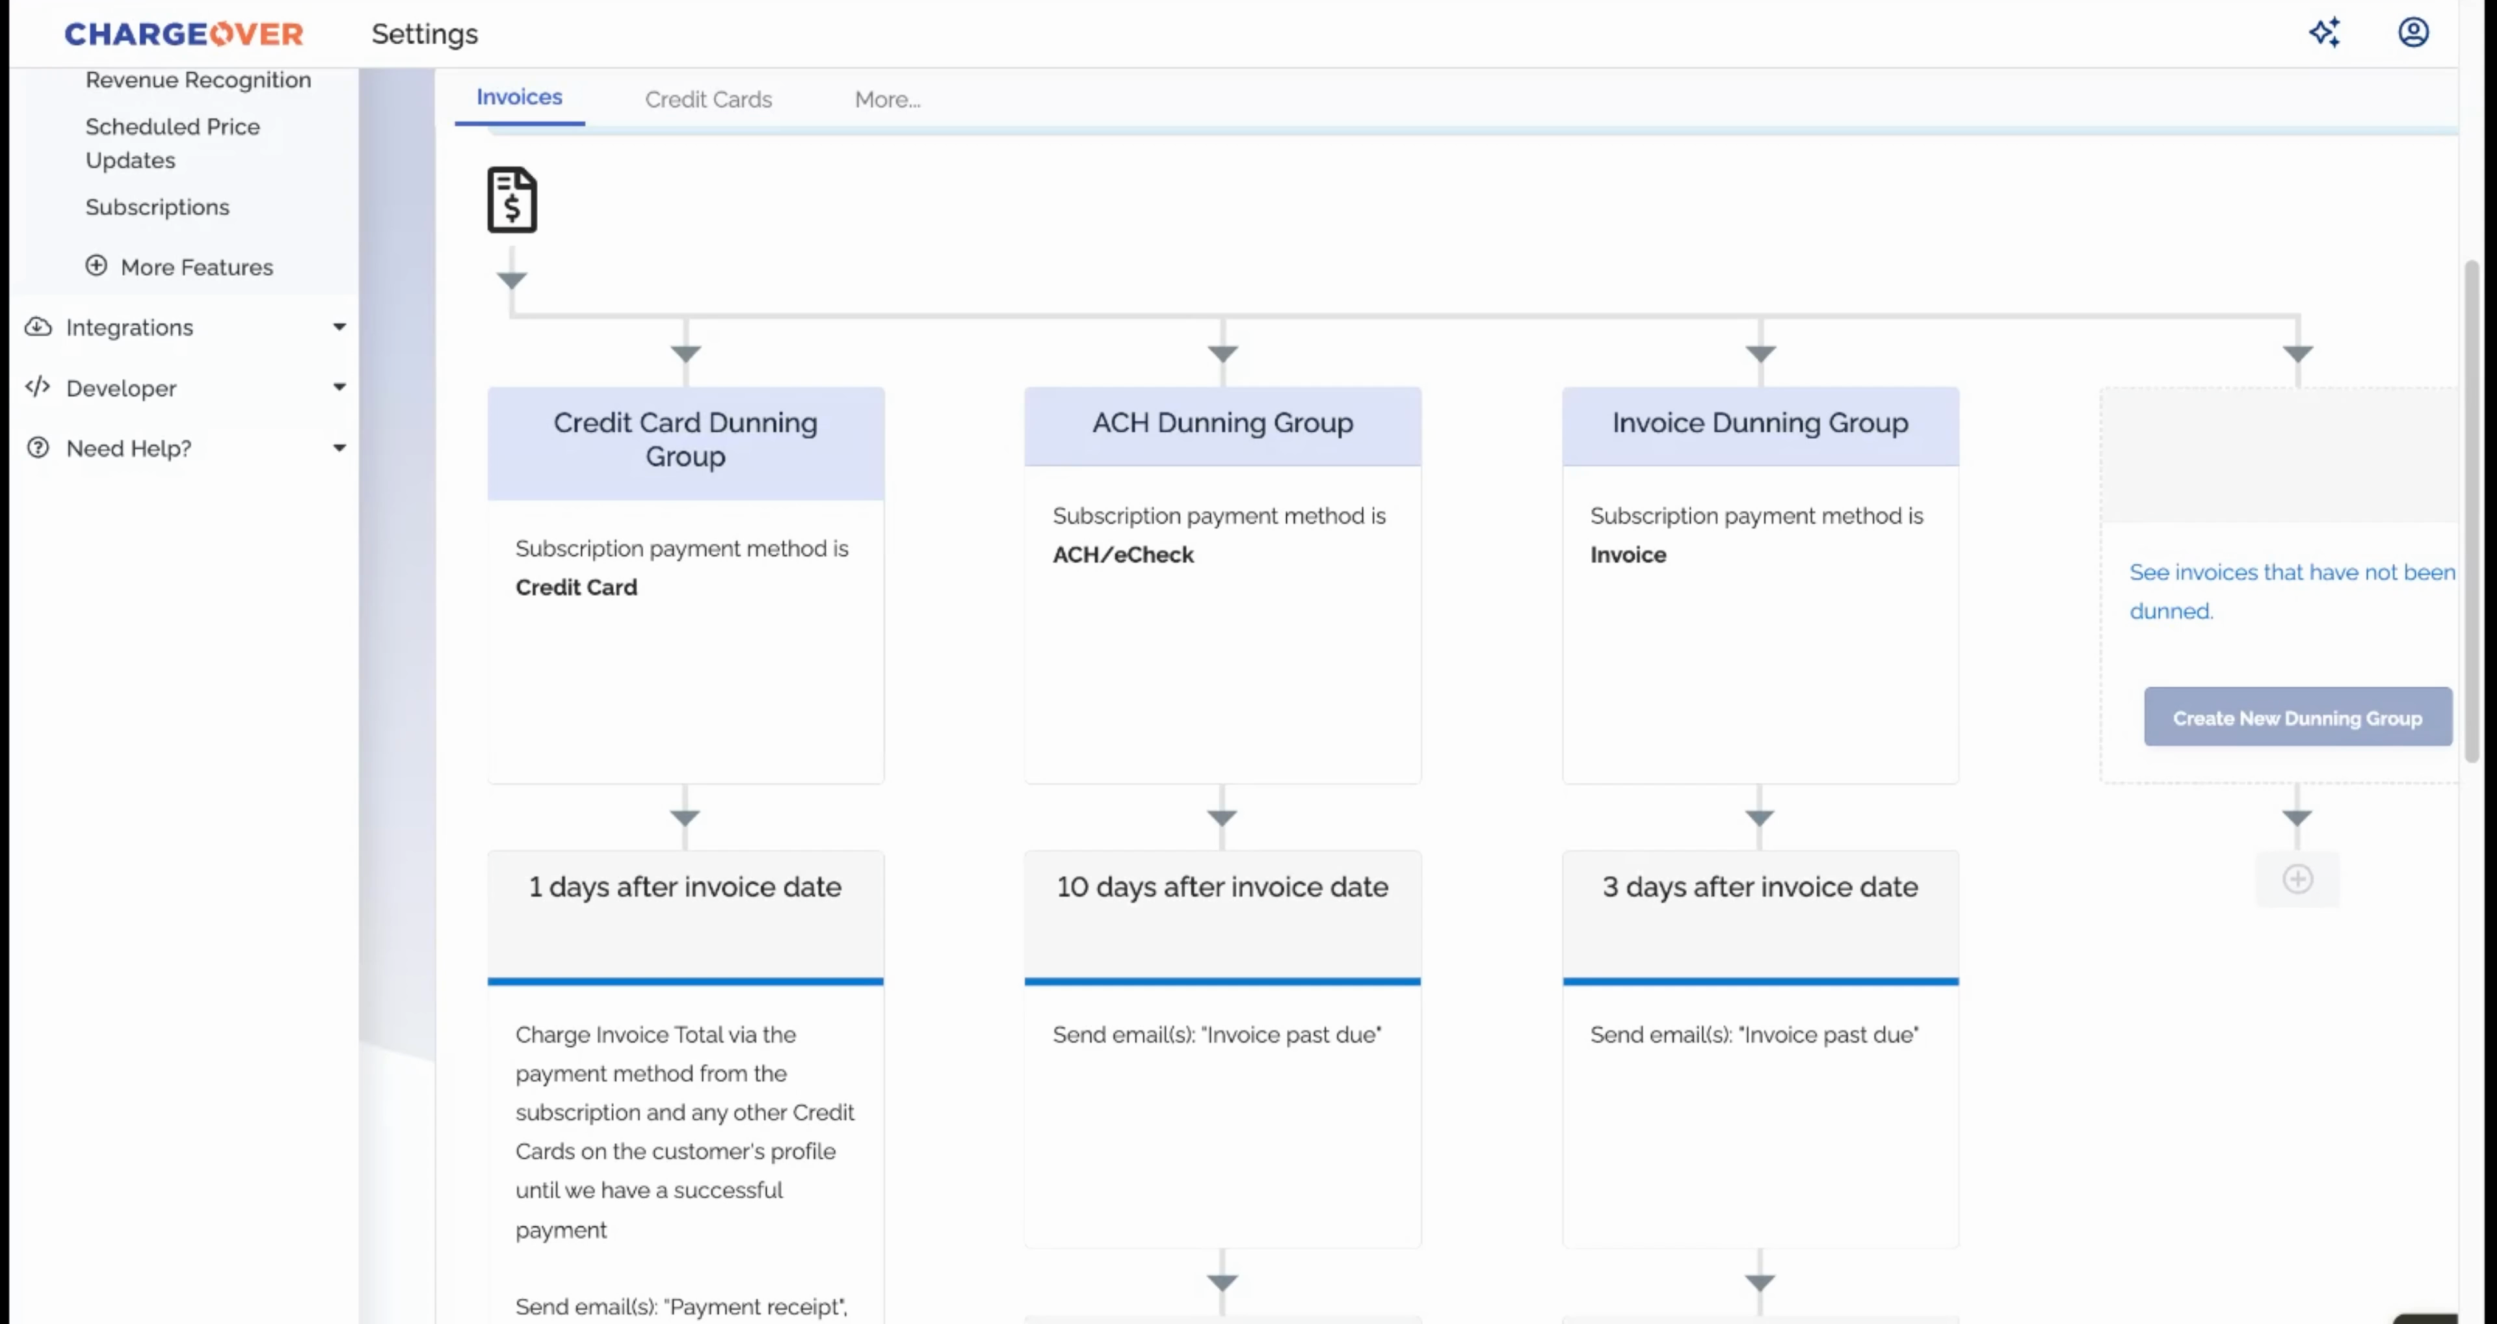This screenshot has height=1324, width=2497.
Task: Open Developer section in sidebar
Action: click(x=121, y=389)
